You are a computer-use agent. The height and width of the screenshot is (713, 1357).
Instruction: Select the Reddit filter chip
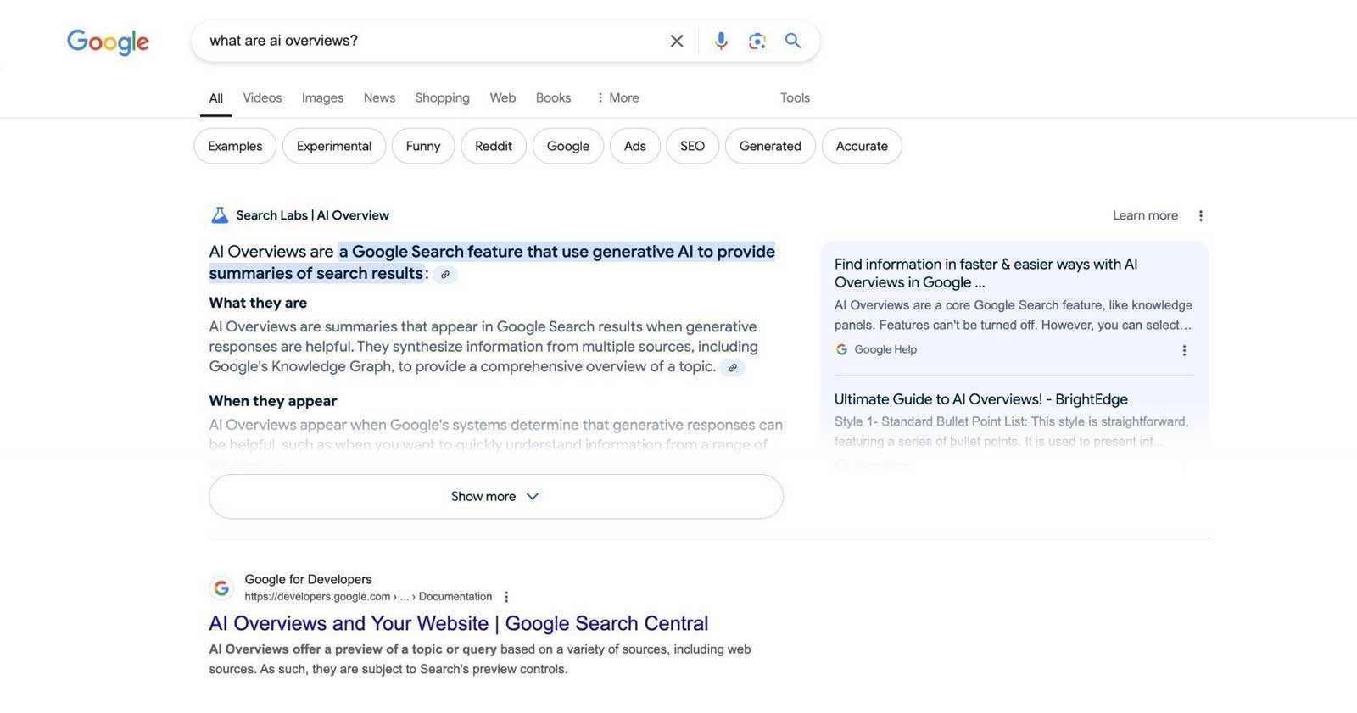point(493,146)
